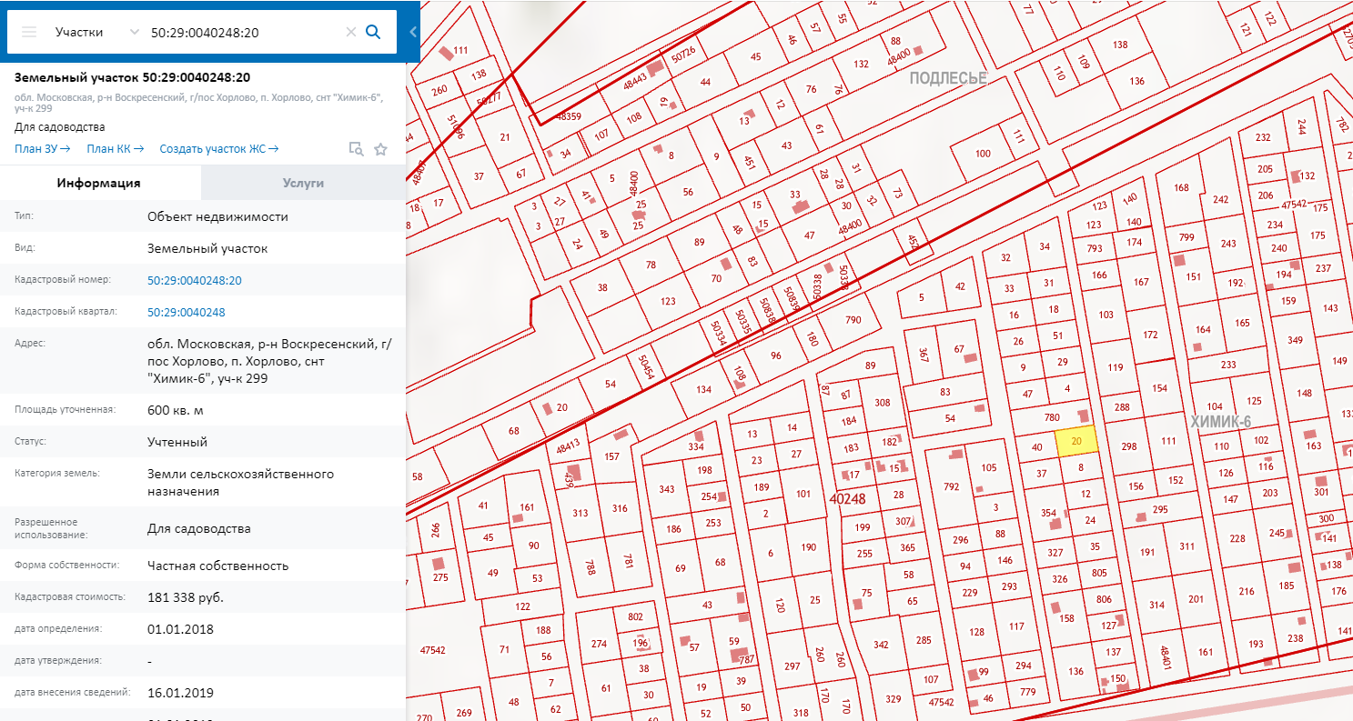
Task: Add parcel to favorites with star icon
Action: click(380, 149)
